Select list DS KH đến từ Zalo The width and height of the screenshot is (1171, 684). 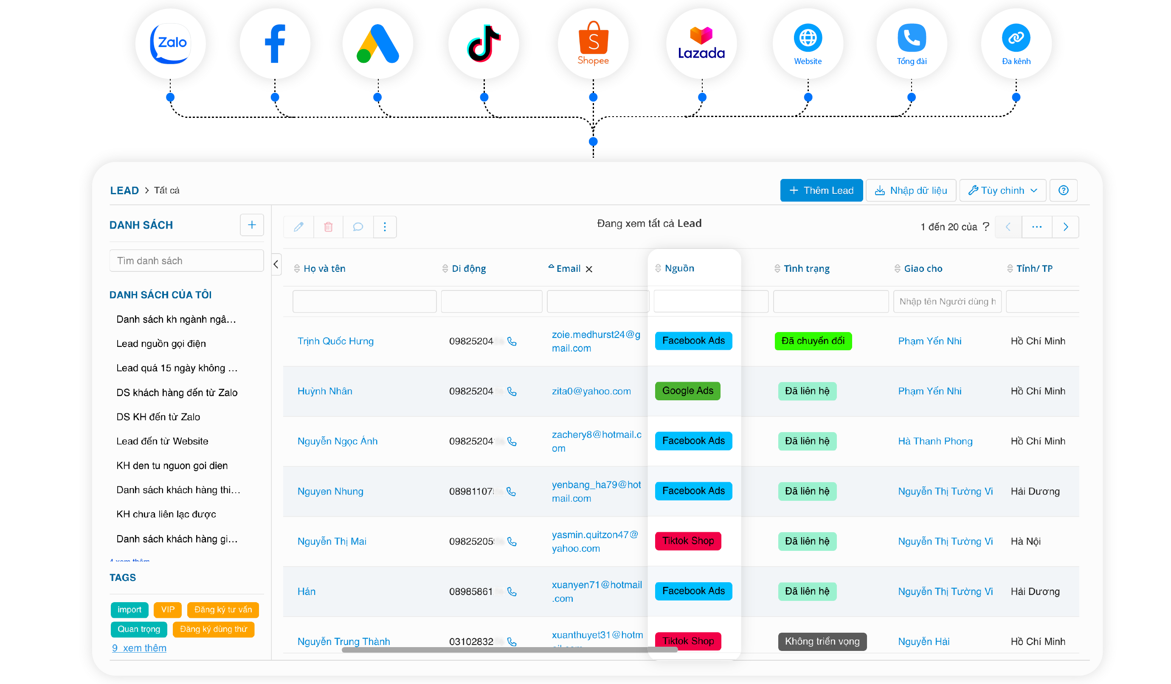pos(158,417)
